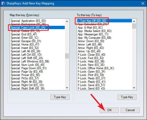147x120 pixels.
Task: Close the Add New Key Mapping dialog
Action: (143, 3)
